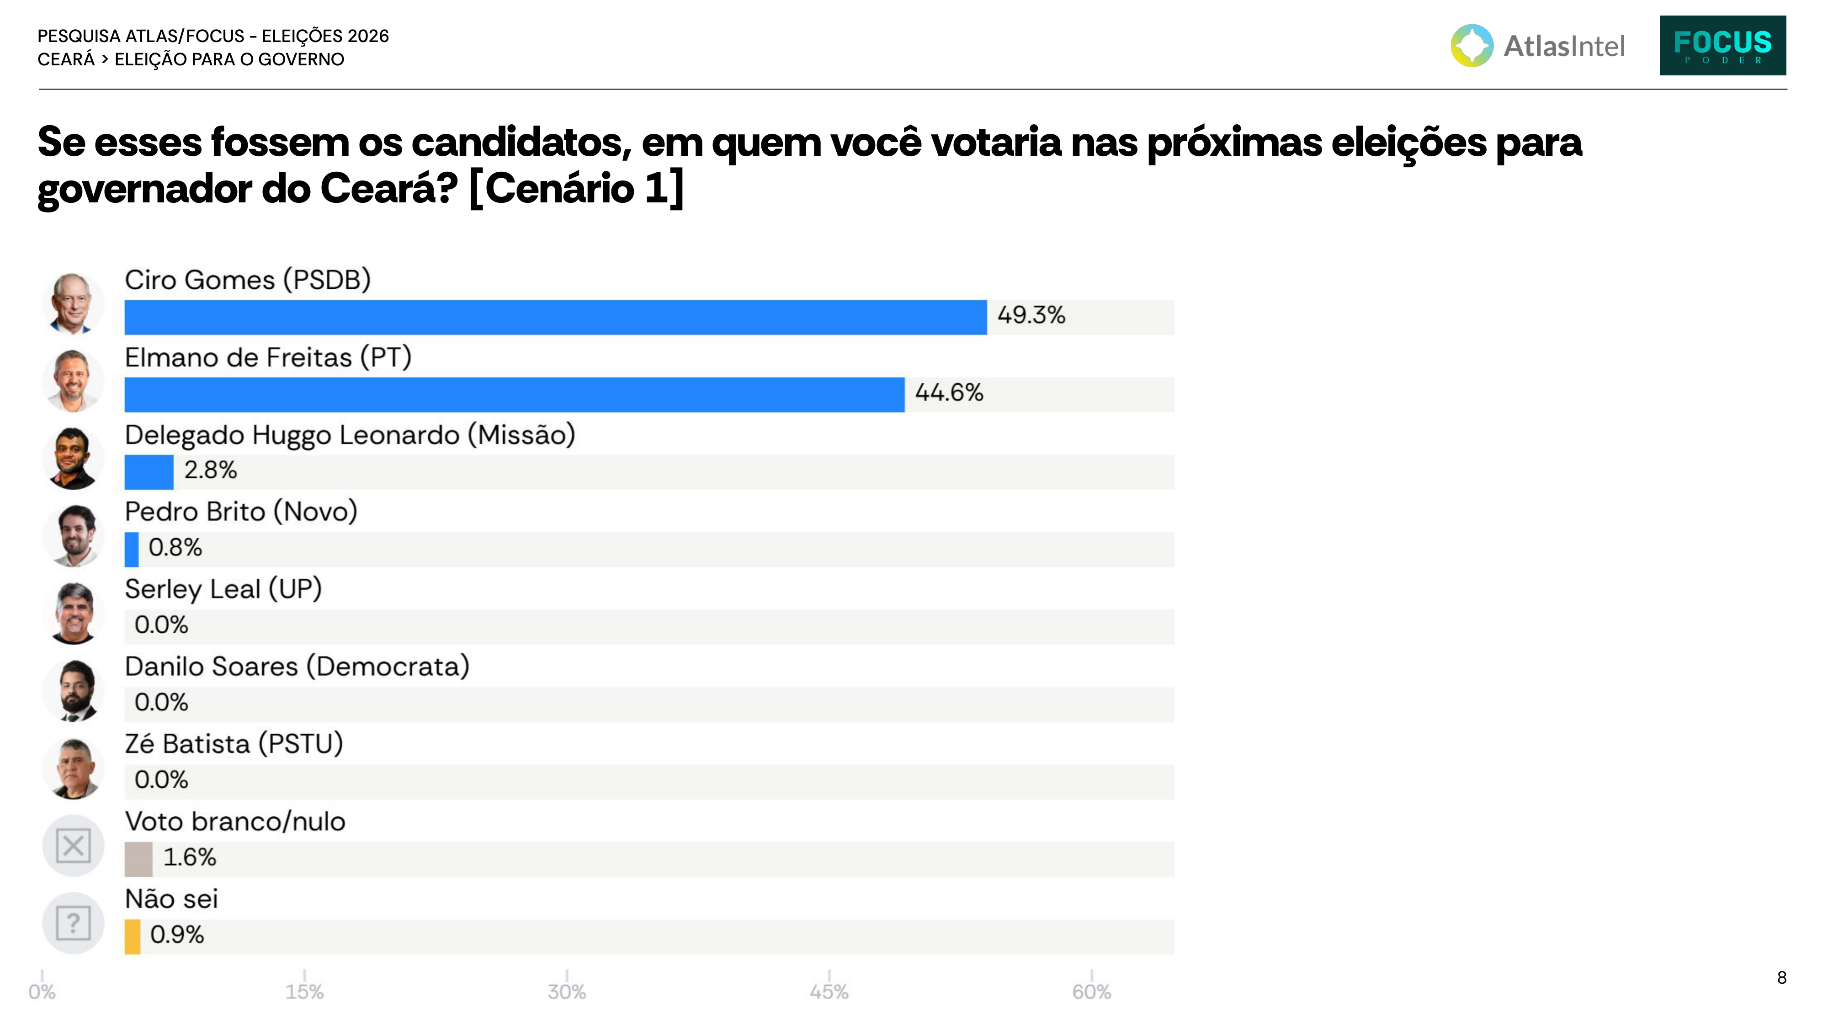The width and height of the screenshot is (1828, 1028).
Task: Click the Não sei question mark icon
Action: coord(73,923)
